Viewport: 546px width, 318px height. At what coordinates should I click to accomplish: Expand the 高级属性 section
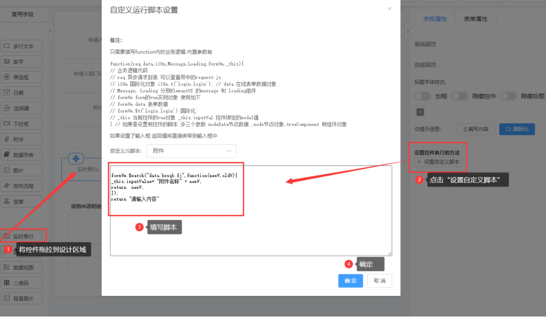(425, 65)
